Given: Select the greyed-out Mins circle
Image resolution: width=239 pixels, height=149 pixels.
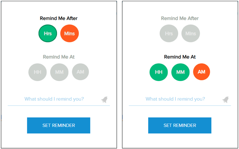Looking at the screenshot, I should (x=191, y=33).
